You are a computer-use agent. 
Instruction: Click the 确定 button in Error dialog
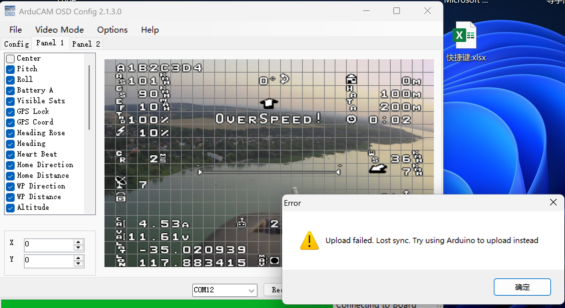pos(522,287)
